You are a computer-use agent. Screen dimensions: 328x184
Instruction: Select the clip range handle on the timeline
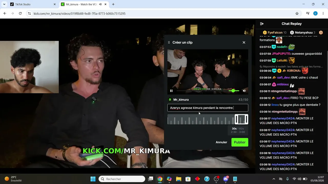click(x=241, y=119)
